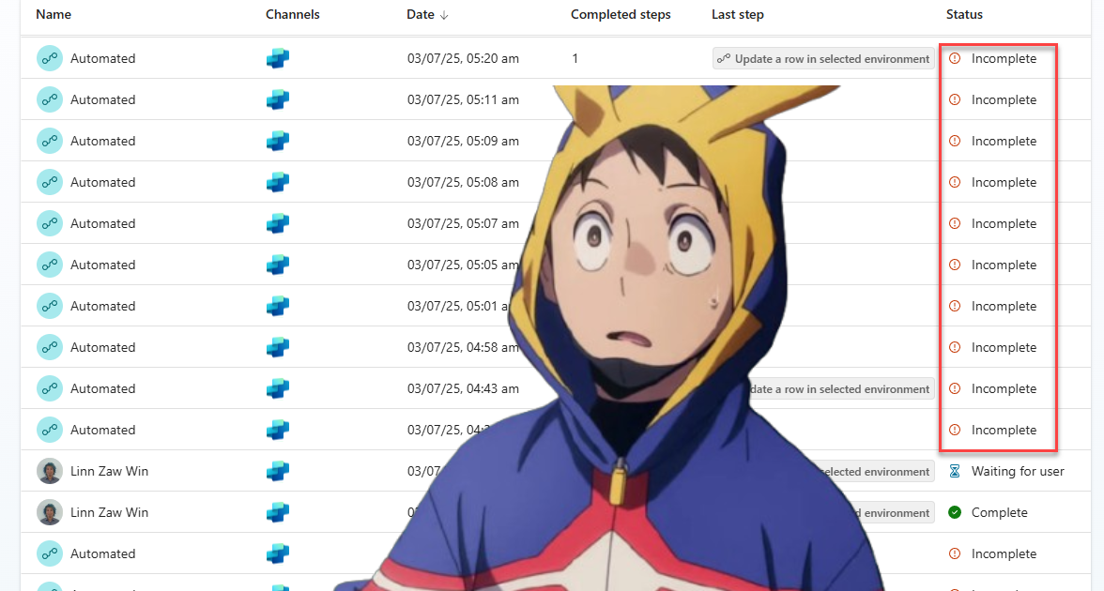The image size is (1104, 591).
Task: Click the channel icon in the 04:43 am row
Action: tap(278, 388)
